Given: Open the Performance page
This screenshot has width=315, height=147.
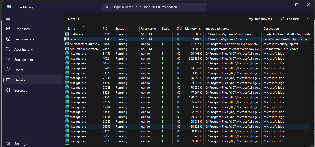Looking at the screenshot, I should pos(33,39).
